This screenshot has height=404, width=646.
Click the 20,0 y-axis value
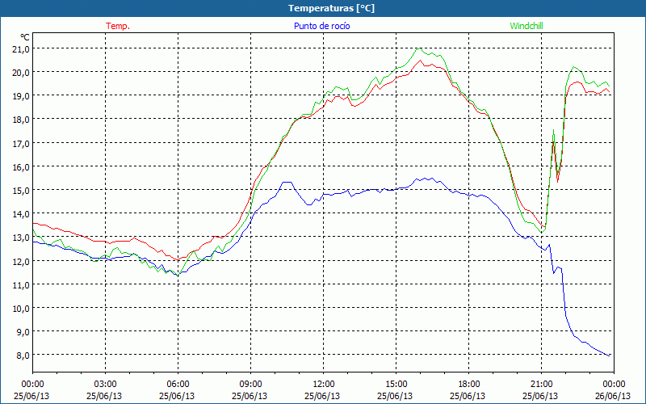[21, 73]
